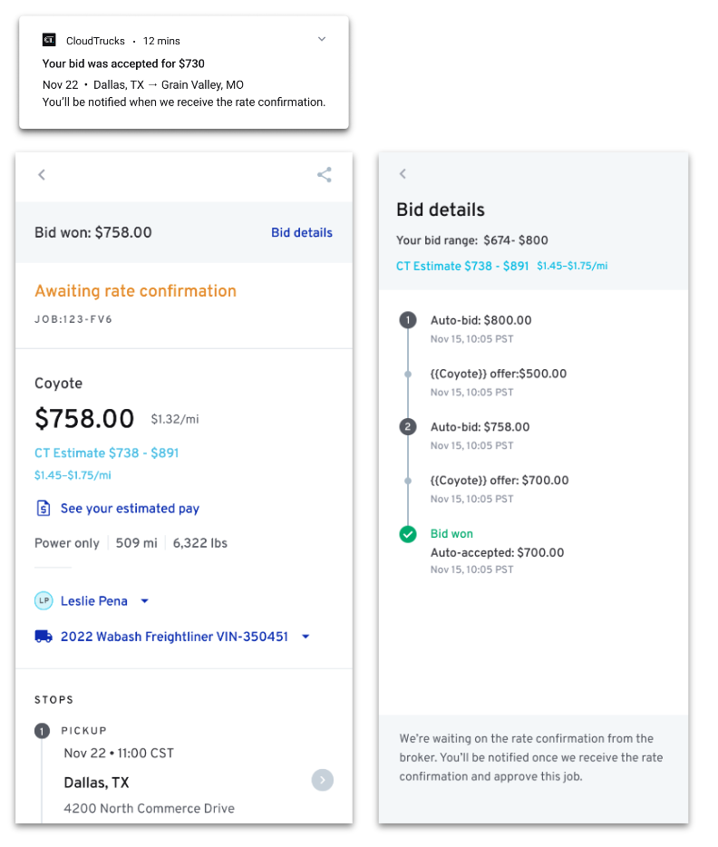Go back from Bid details screen
The height and width of the screenshot is (847, 718).
403,173
